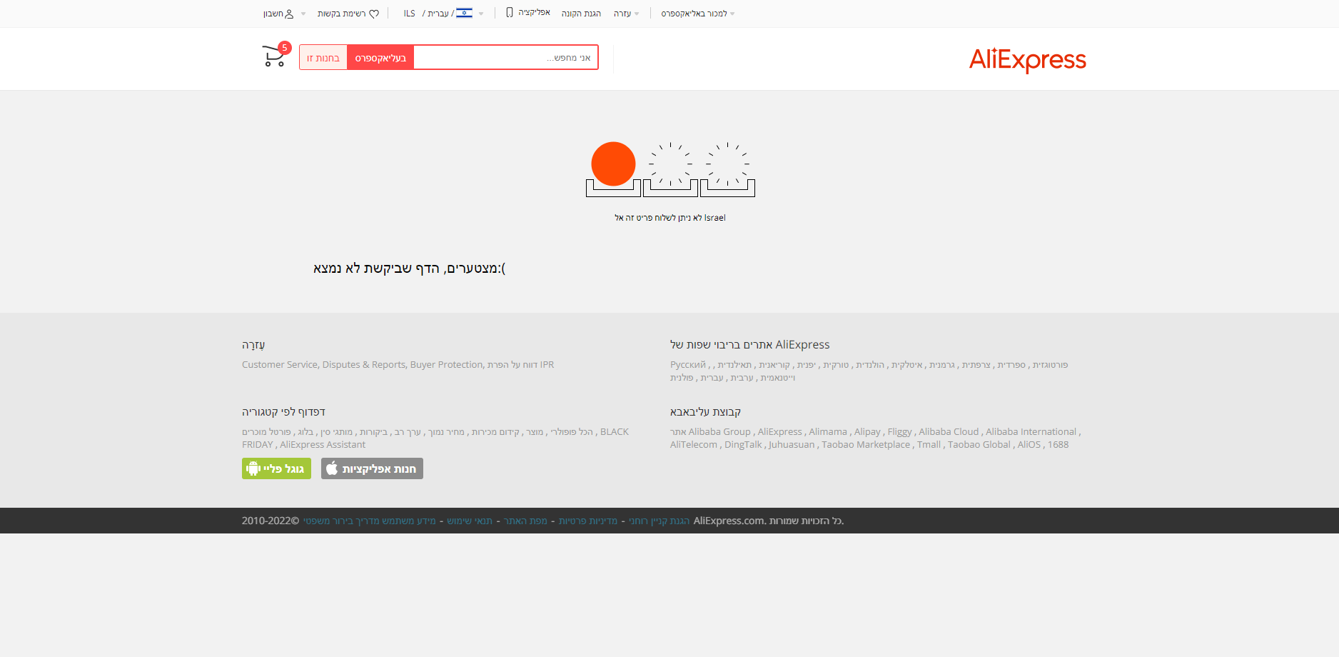Select the ILS currency label

coord(410,14)
